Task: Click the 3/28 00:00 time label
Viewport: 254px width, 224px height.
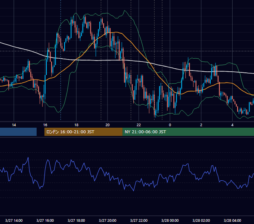Action: 170,220
